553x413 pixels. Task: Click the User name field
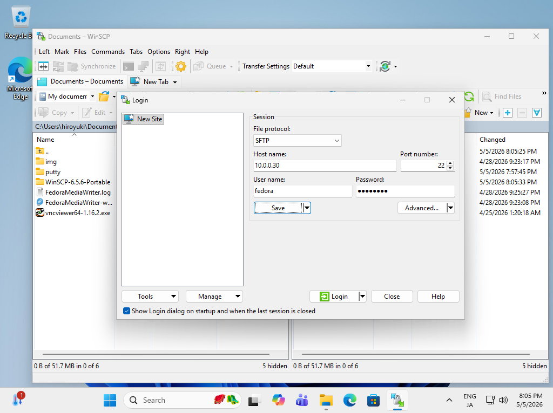coord(302,191)
